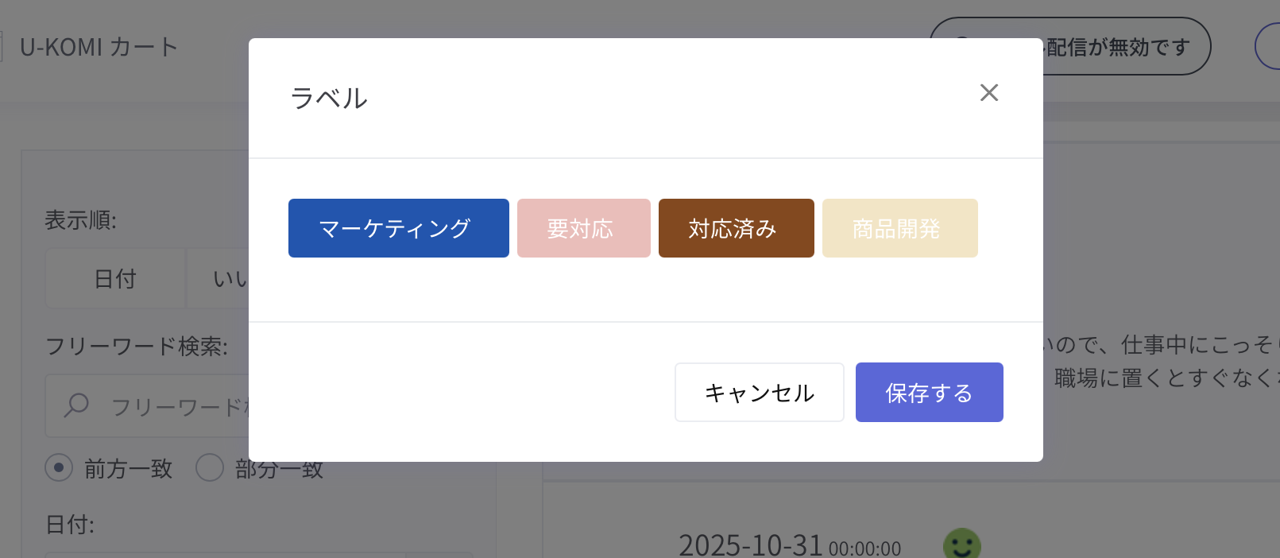Screen dimensions: 1280x558
Task: Select the 前方一致 radio button
Action: click(59, 468)
